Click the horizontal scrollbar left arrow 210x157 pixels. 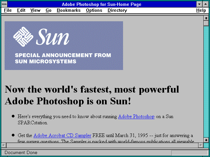4,145
